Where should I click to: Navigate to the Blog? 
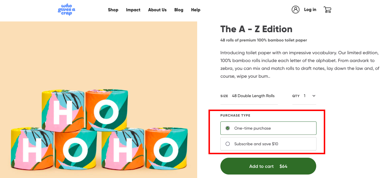pos(179,10)
